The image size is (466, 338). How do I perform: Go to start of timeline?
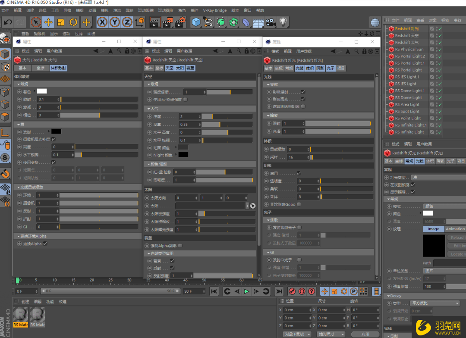pyautogui.click(x=214, y=291)
